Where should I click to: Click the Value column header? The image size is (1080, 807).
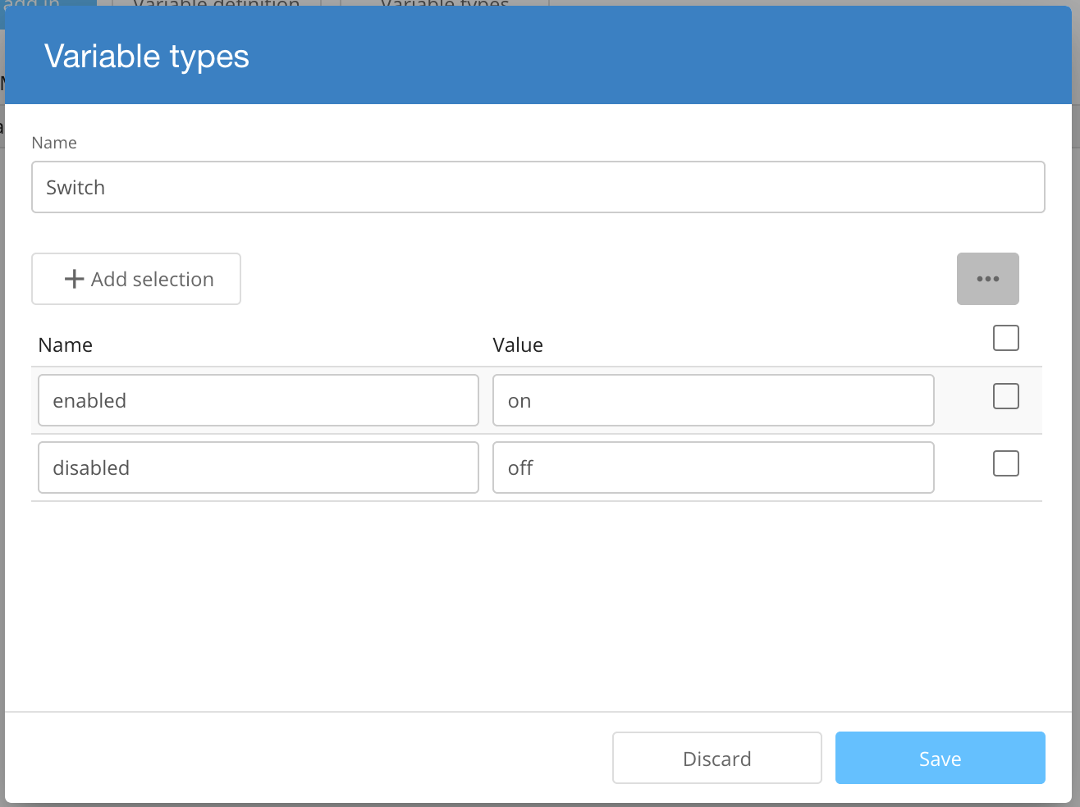click(x=517, y=345)
